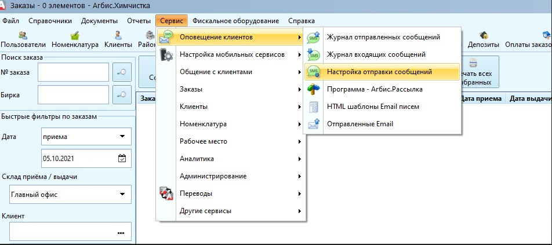Expand the Номенклатура submenu in Сервис
552x245 pixels.
click(x=231, y=124)
